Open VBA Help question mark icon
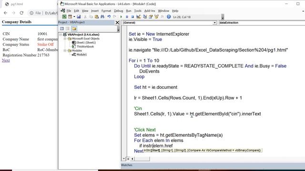This screenshot has width=305, height=171. click(169, 17)
